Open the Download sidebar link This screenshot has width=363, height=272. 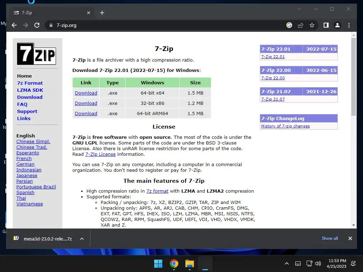coord(30,97)
